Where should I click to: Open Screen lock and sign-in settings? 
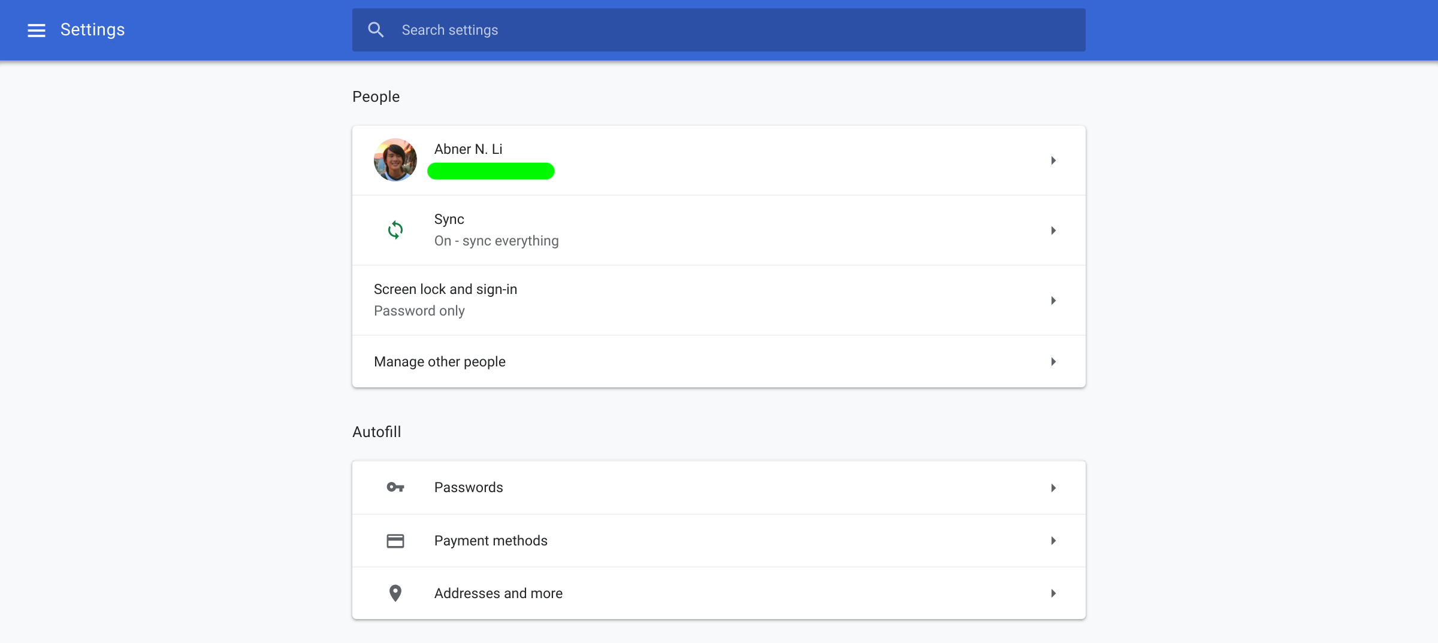445,290
